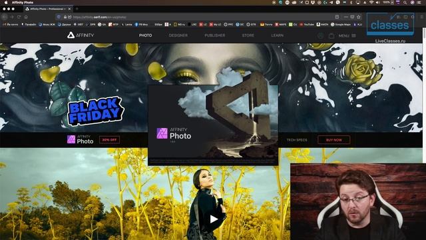The image size is (426, 240).
Task: Close the Affinity Photo browser tab
Action: (x=69, y=9)
